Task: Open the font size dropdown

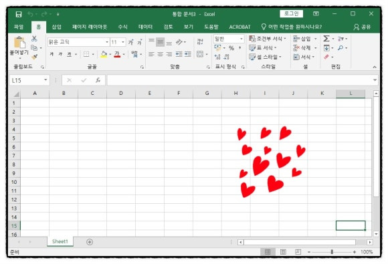Action: pos(123,42)
